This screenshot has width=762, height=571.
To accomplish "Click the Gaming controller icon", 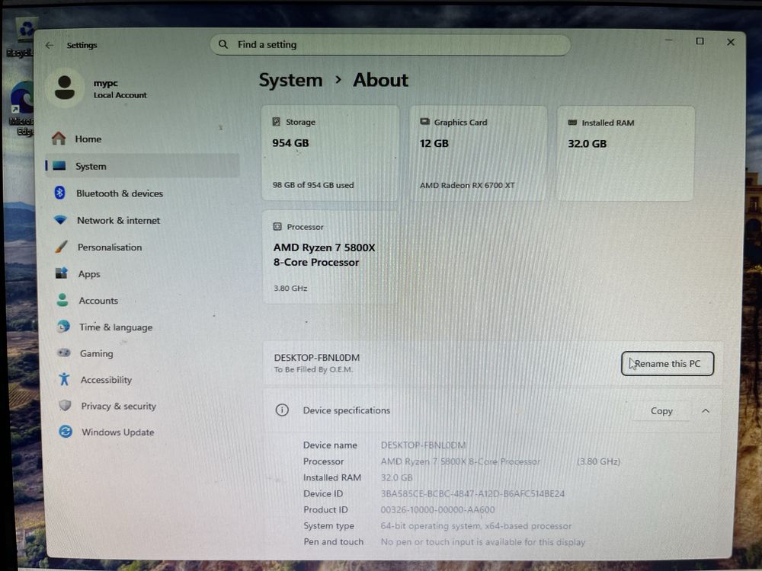I will [x=64, y=353].
